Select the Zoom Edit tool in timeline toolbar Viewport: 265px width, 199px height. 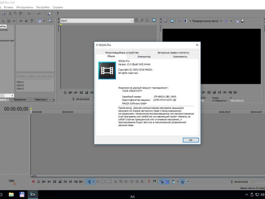pos(109,181)
